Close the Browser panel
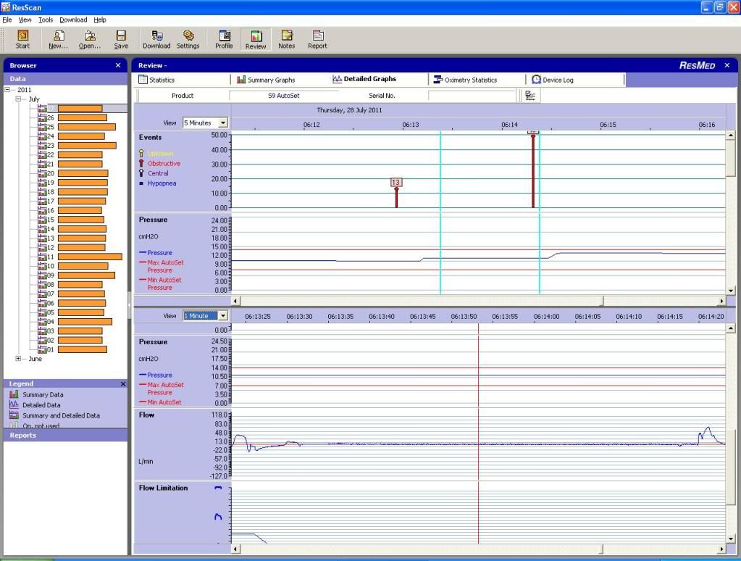 118,65
